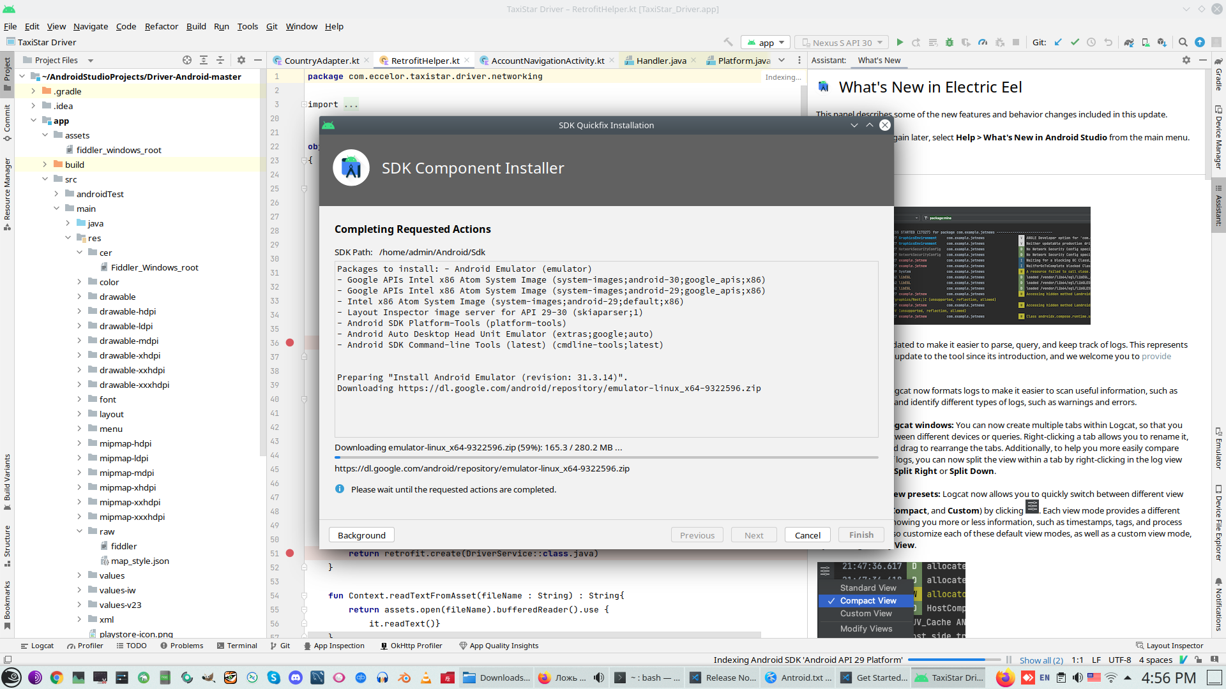The height and width of the screenshot is (689, 1226).
Task: Switch to AccountNavigationActivity.kt tab
Action: tap(547, 61)
